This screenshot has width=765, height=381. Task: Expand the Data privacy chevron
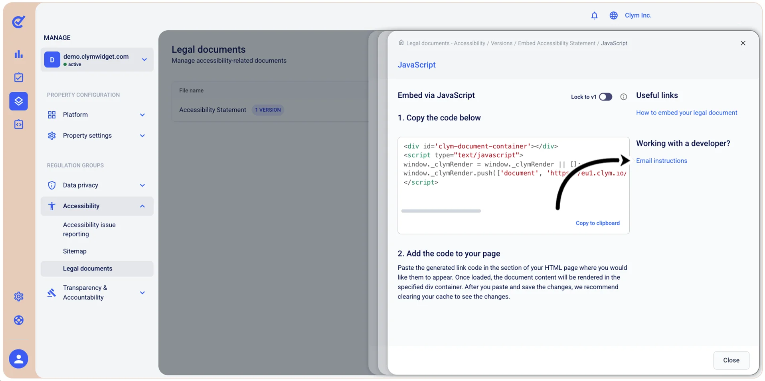[x=142, y=185]
